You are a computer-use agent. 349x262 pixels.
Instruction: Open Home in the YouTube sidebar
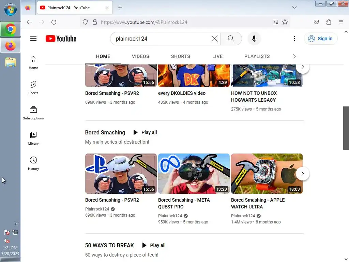click(x=33, y=63)
